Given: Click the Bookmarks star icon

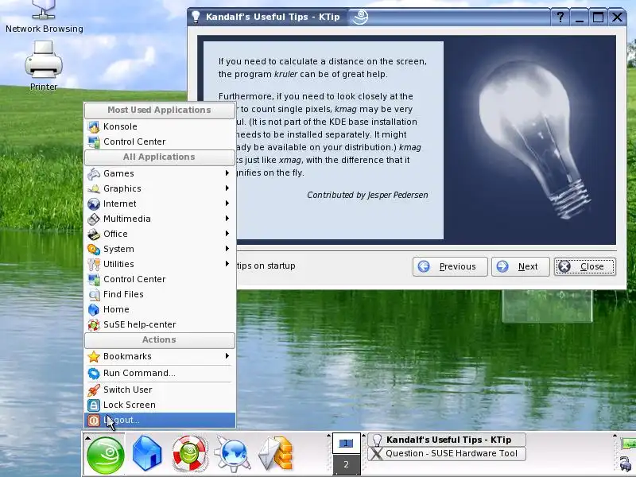Looking at the screenshot, I should (x=94, y=356).
